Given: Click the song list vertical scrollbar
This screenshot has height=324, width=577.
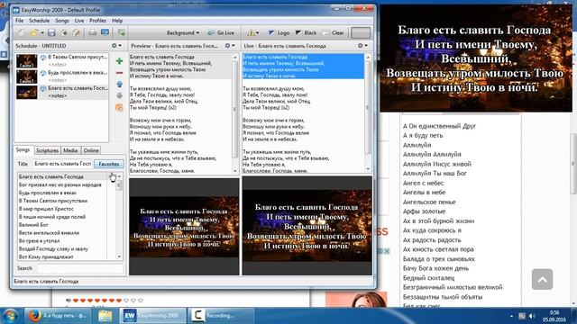Looking at the screenshot, I should 119,216.
